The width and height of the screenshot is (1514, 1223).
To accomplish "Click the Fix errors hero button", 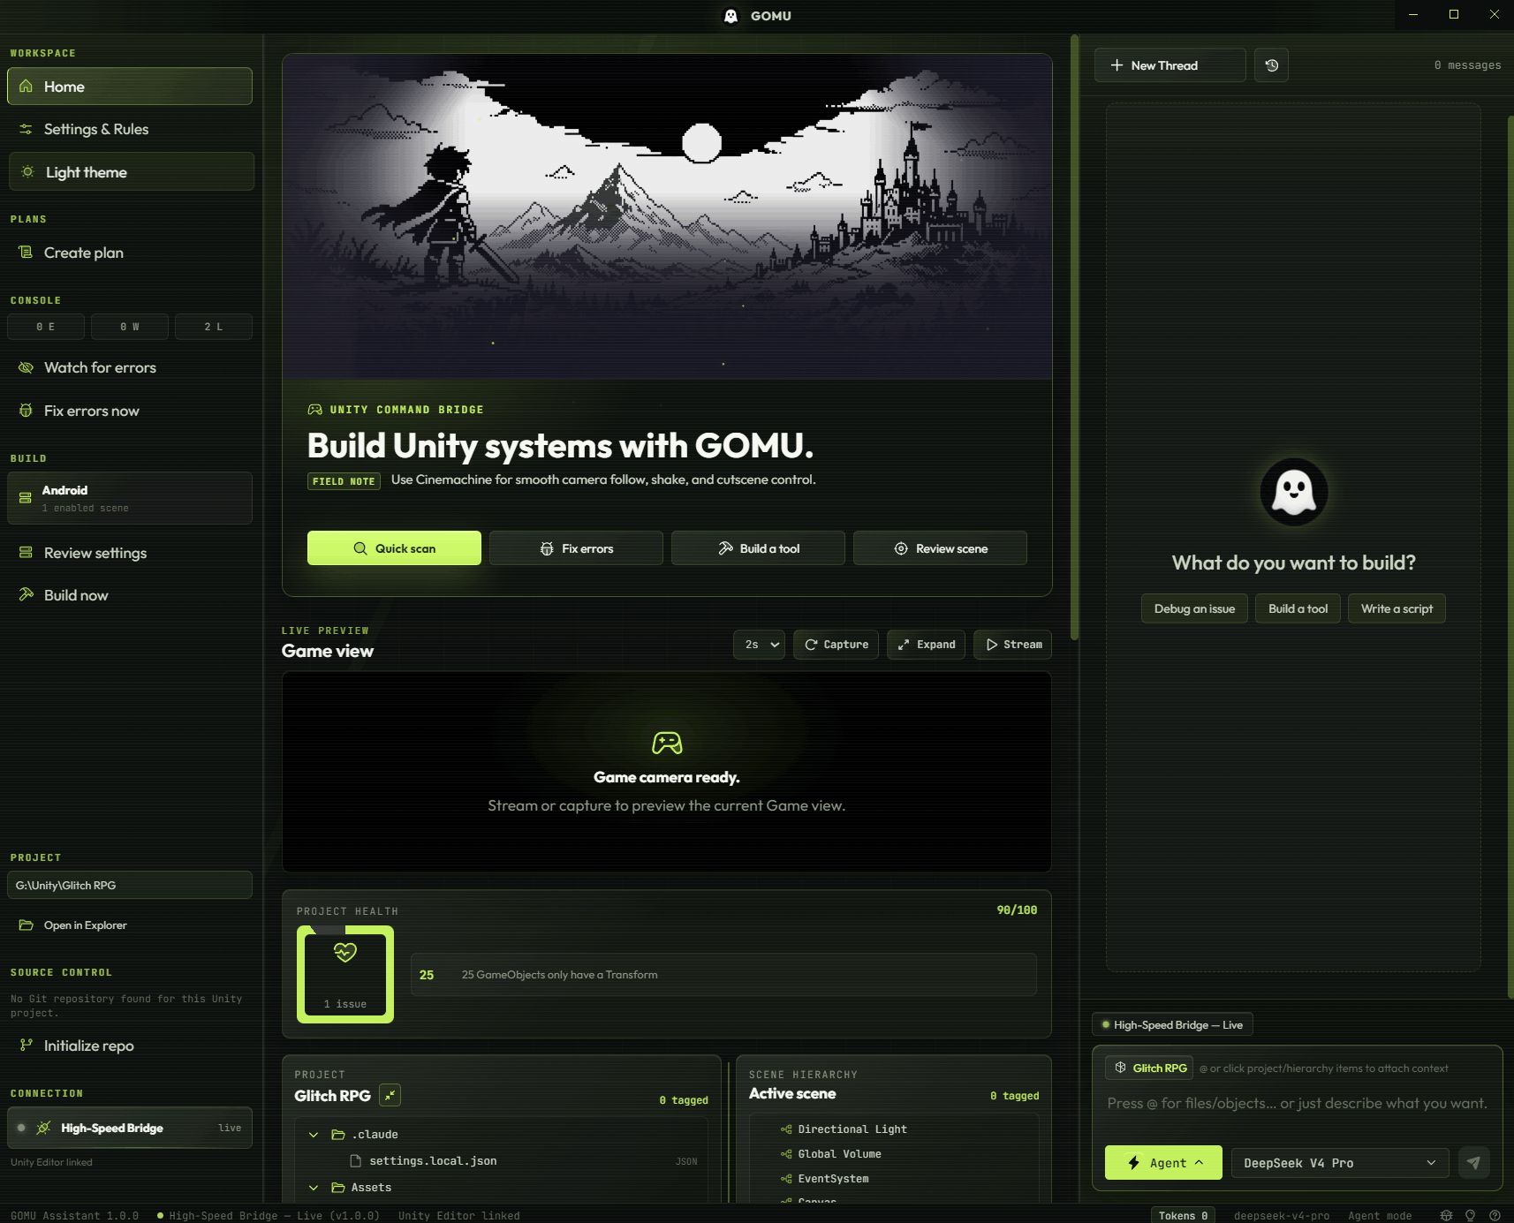I will tap(576, 548).
